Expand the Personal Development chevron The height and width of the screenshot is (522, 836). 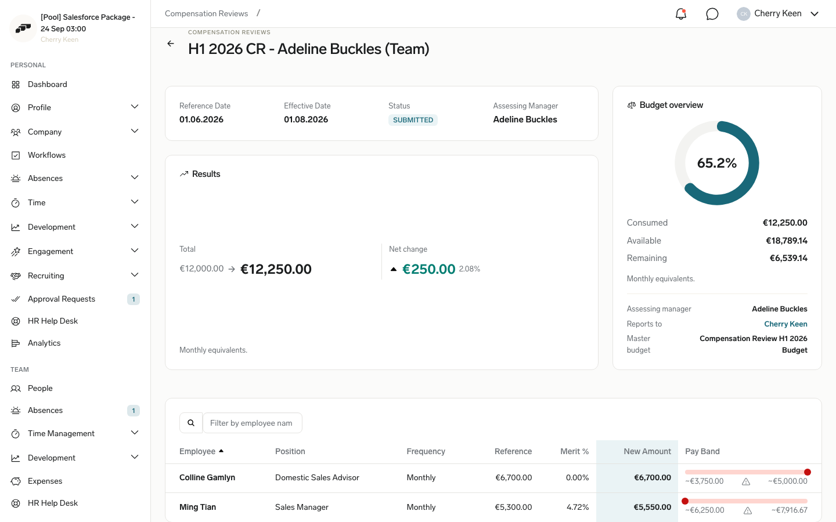pos(135,226)
